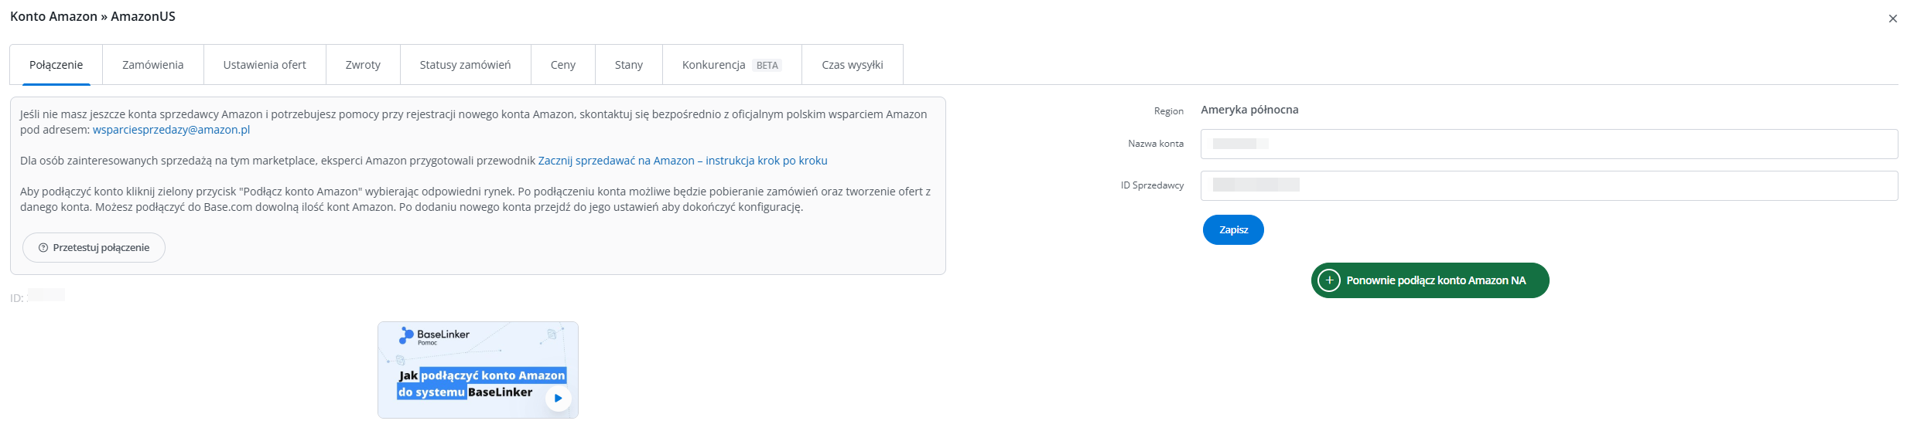Select the Zwroty tab
This screenshot has width=1907, height=431.
click(x=363, y=65)
